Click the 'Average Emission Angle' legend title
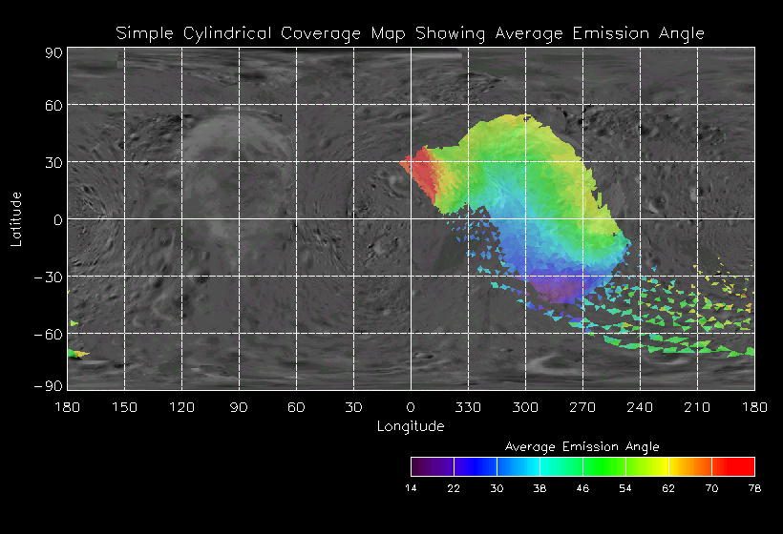 [x=582, y=446]
